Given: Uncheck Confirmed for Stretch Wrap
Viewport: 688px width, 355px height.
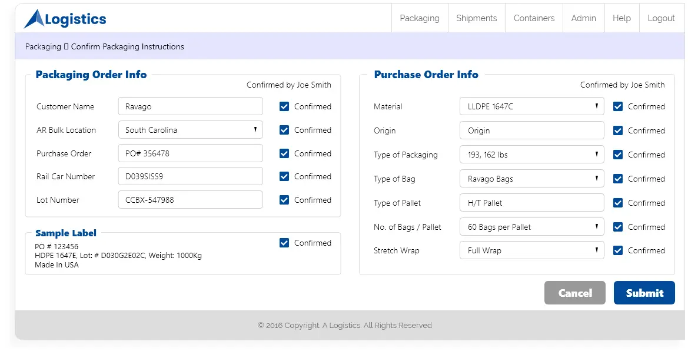Looking at the screenshot, I should tap(618, 251).
